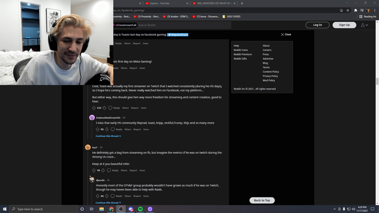Image resolution: width=379 pixels, height=213 pixels.
Task: Open the 'UGLY SHOES' bookmarks folder
Action: 232,17
